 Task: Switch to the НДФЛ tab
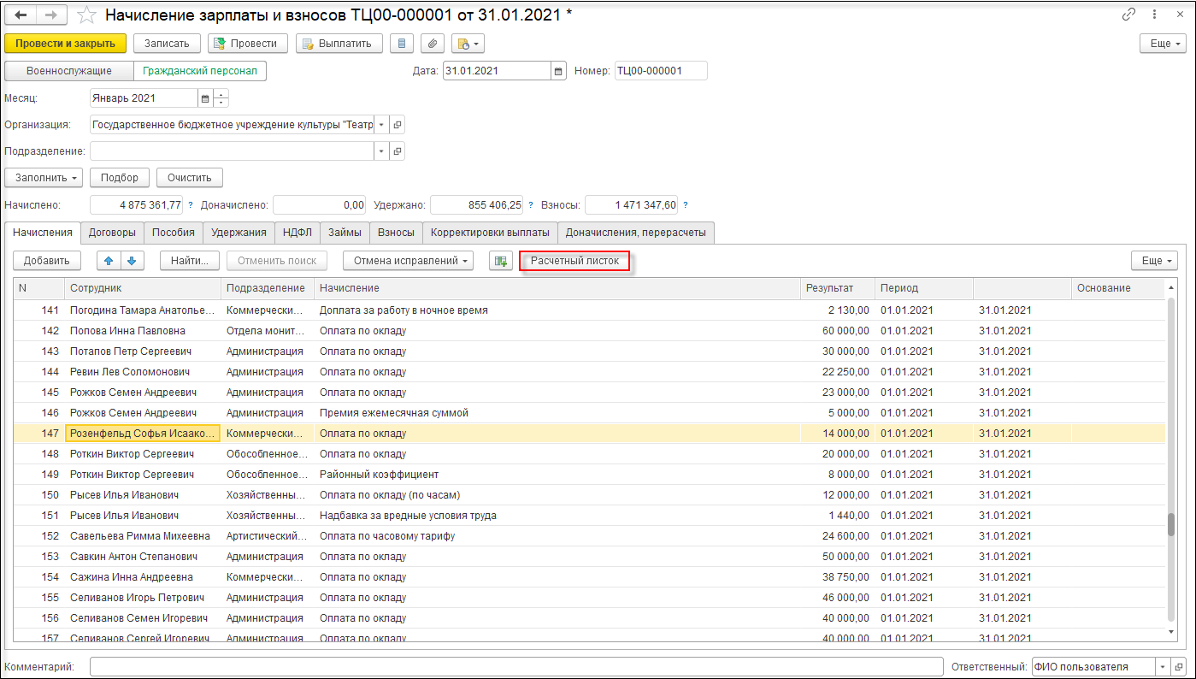pyautogui.click(x=297, y=233)
